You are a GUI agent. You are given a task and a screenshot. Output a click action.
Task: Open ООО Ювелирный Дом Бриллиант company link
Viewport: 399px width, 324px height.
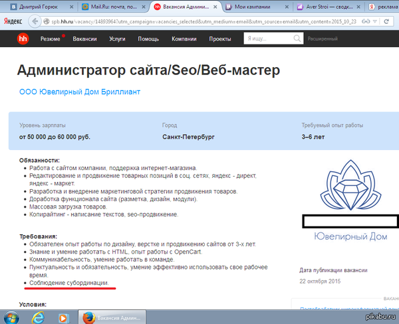pos(80,92)
